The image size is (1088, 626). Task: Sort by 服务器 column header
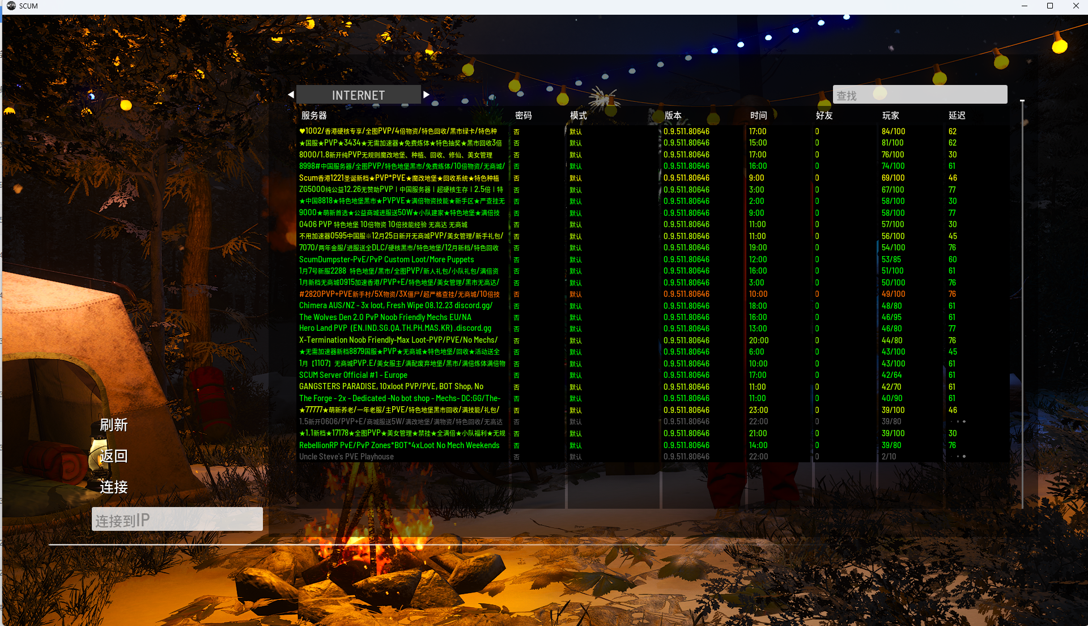coord(314,116)
